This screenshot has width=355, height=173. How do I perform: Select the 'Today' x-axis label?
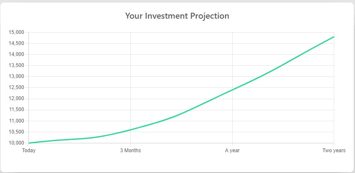click(29, 151)
